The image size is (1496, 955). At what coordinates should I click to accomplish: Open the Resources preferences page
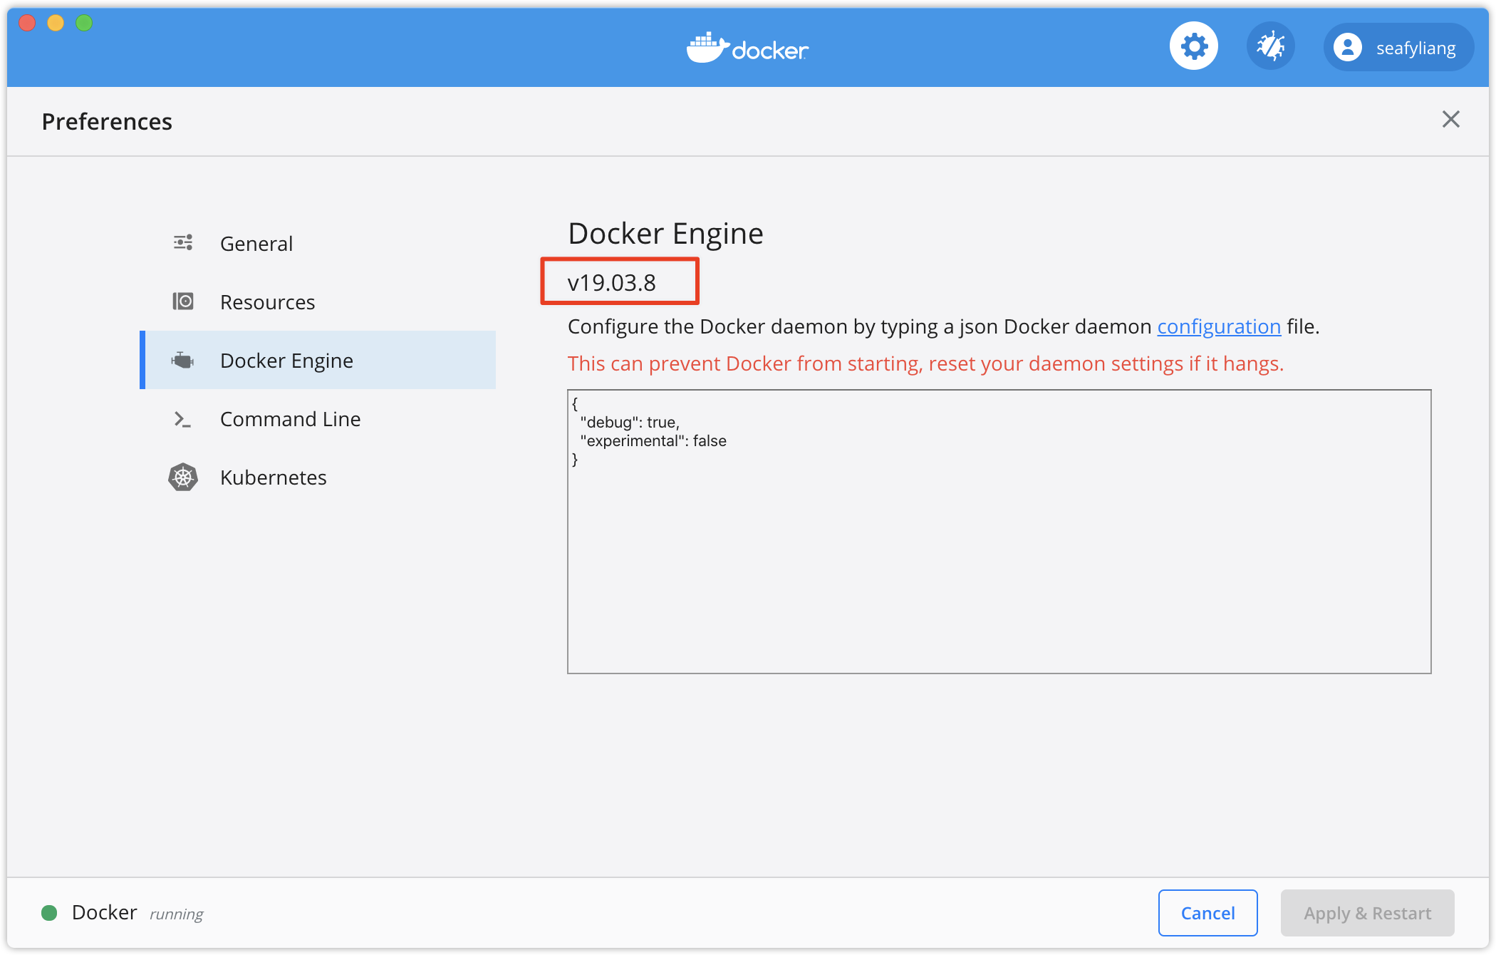(267, 301)
